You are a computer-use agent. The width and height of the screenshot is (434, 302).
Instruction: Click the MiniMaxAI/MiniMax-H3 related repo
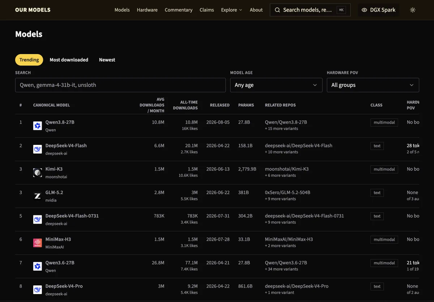pos(289,239)
